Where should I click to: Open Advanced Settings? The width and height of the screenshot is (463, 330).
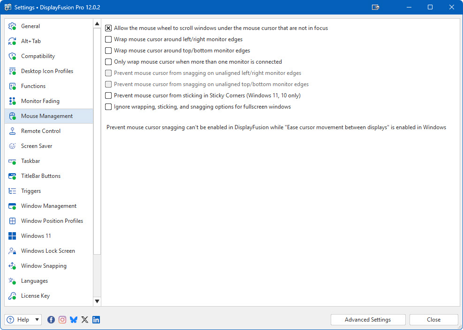(x=368, y=320)
